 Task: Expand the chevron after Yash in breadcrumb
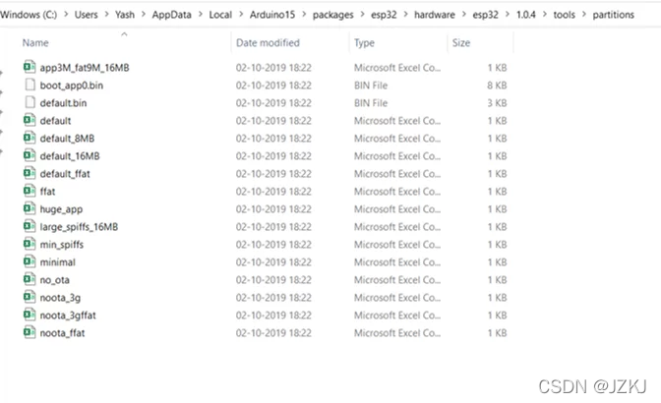click(144, 15)
